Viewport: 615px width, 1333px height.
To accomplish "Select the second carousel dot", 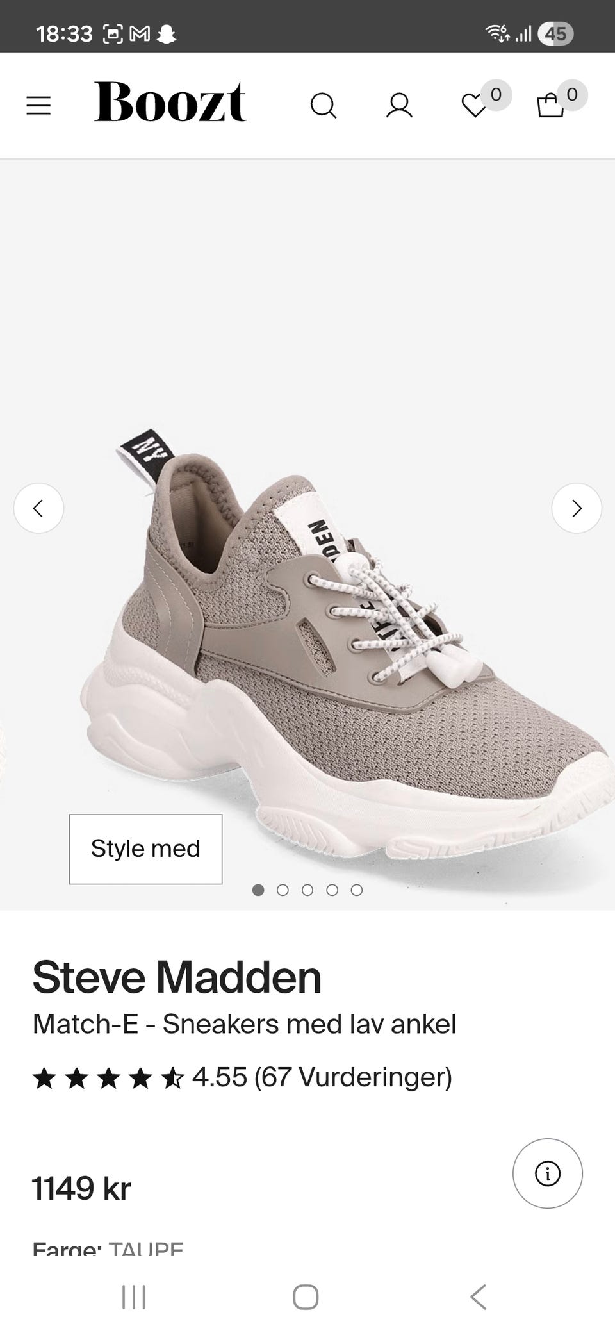I will [x=283, y=890].
